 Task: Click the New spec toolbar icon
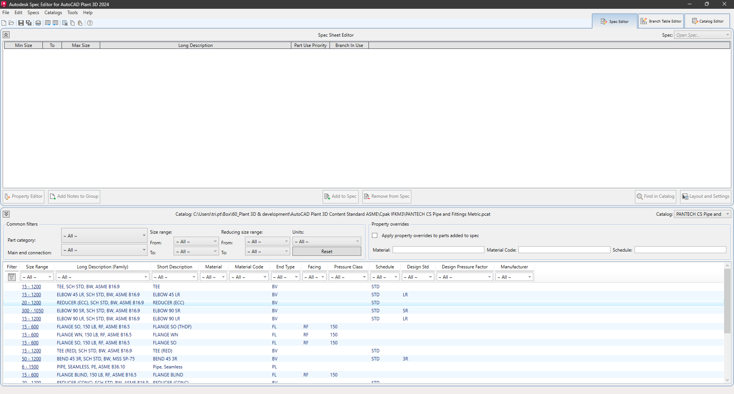(4, 23)
